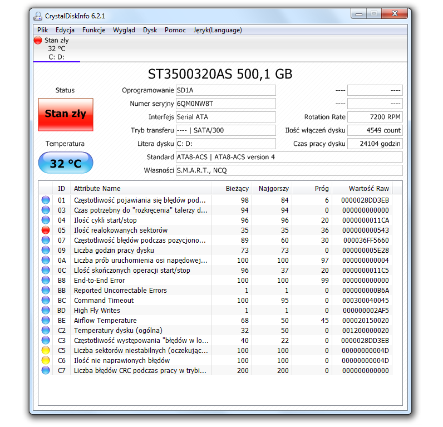Click the blue status circle for attribute 0C
The height and width of the screenshot is (427, 443).
(x=46, y=271)
